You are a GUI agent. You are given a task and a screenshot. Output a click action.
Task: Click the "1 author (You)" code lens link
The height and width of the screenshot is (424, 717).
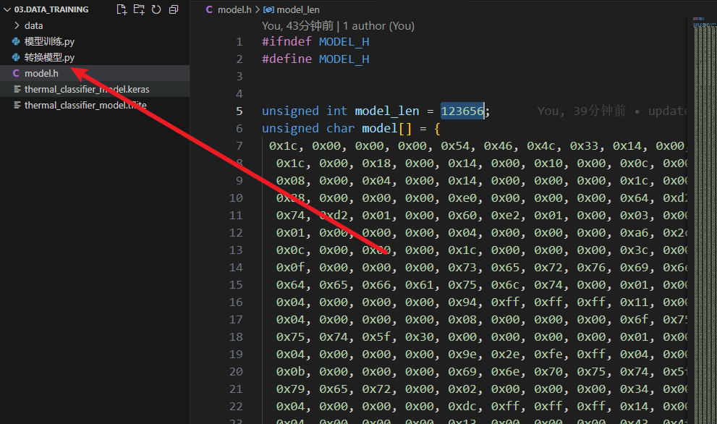tap(378, 25)
